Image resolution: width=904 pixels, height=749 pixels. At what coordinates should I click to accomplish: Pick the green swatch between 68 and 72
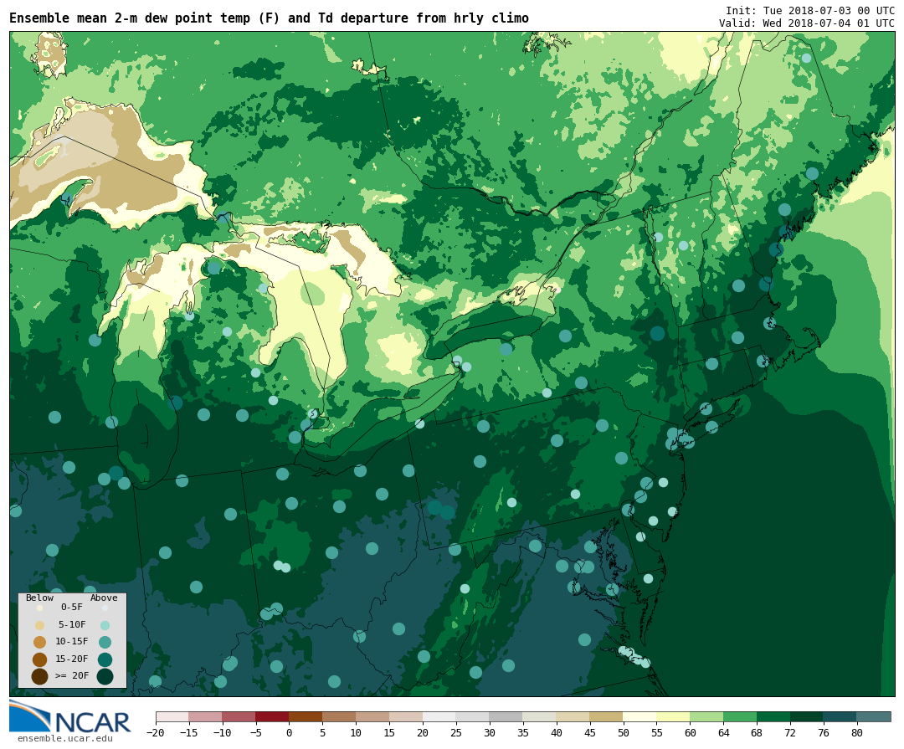coord(774,716)
